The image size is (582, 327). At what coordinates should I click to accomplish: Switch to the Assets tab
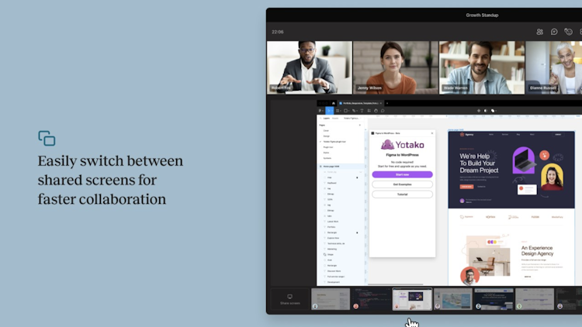point(335,119)
